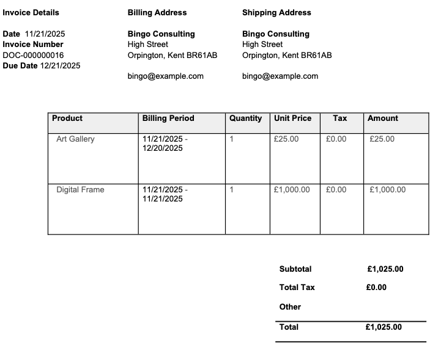438x356 pixels.
Task: Click the Subtotal amount £1,025.00
Action: [385, 269]
